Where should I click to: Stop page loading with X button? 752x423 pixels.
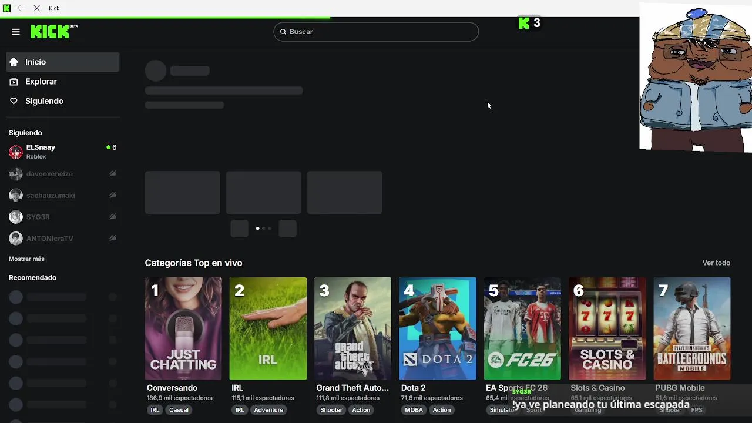coord(36,8)
